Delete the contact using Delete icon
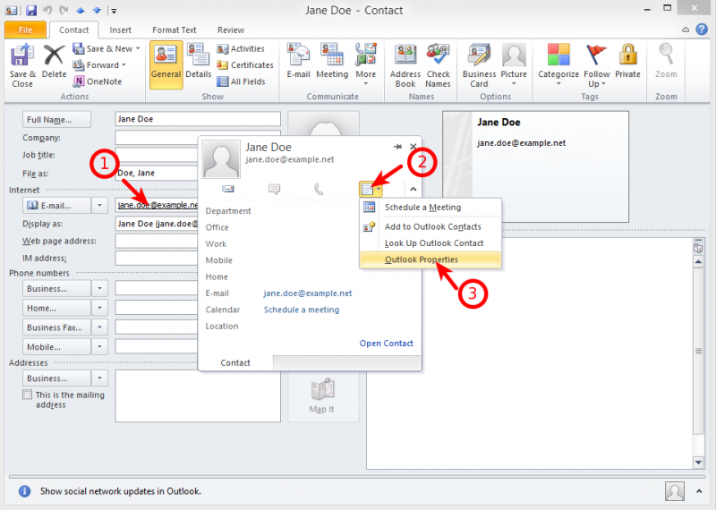The height and width of the screenshot is (510, 716). [54, 61]
